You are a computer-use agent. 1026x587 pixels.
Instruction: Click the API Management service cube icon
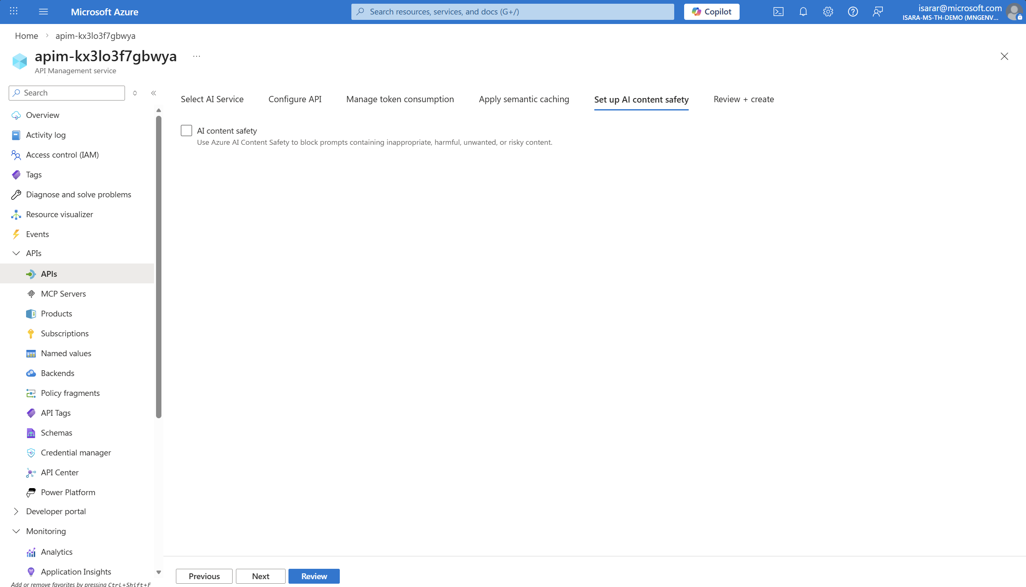point(19,61)
